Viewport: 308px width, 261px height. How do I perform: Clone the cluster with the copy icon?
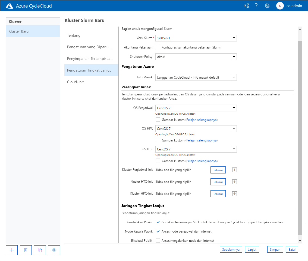point(40,250)
